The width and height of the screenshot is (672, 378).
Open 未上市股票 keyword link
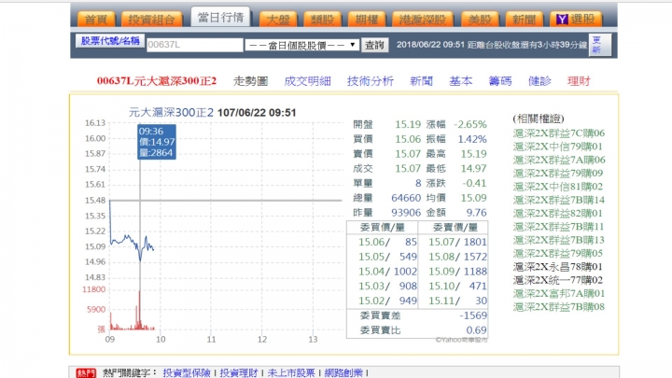click(291, 372)
